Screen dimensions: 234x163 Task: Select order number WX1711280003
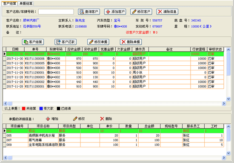coord(34,77)
